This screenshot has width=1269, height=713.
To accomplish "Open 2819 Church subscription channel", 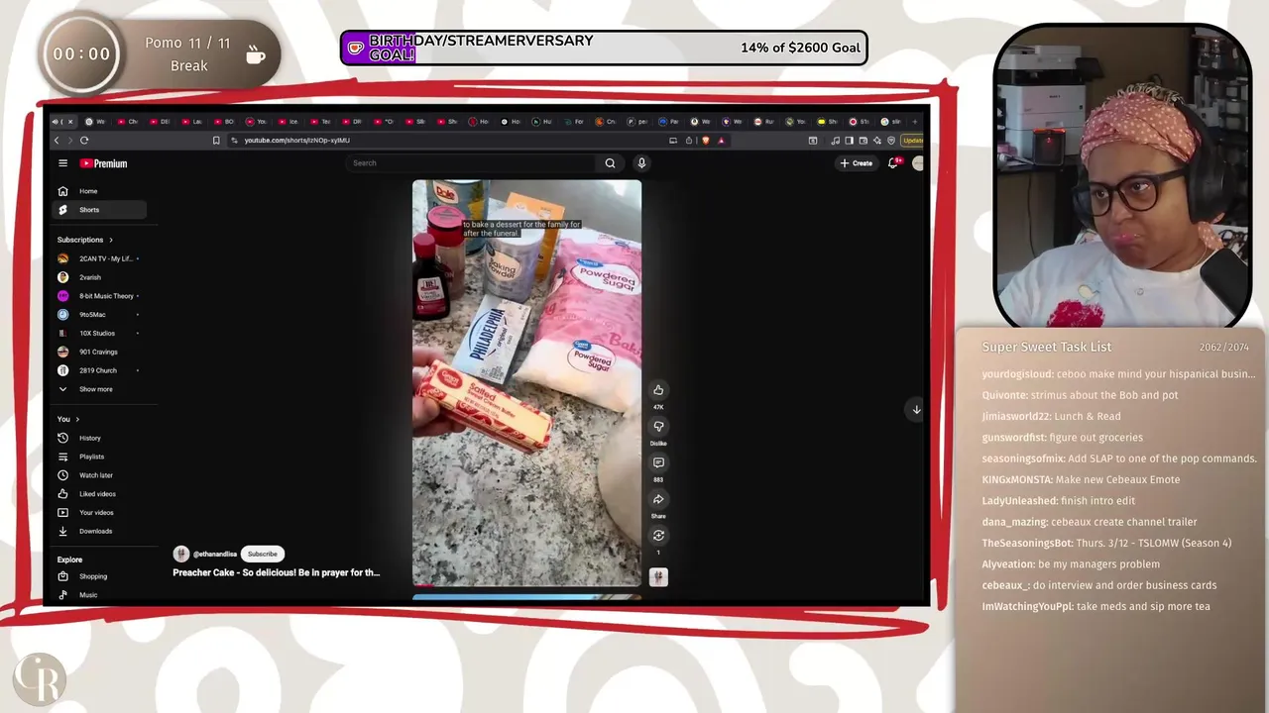I will click(x=100, y=370).
